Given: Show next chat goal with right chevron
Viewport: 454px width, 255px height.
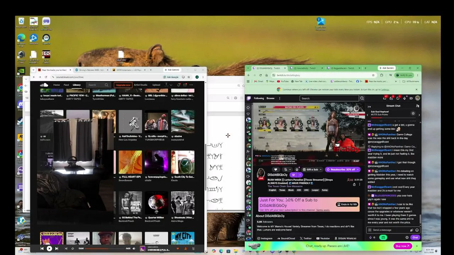Looking at the screenshot, I should point(419,115).
